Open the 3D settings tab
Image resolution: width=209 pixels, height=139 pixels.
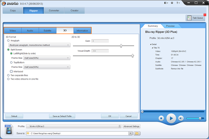pyautogui.click(x=65, y=30)
